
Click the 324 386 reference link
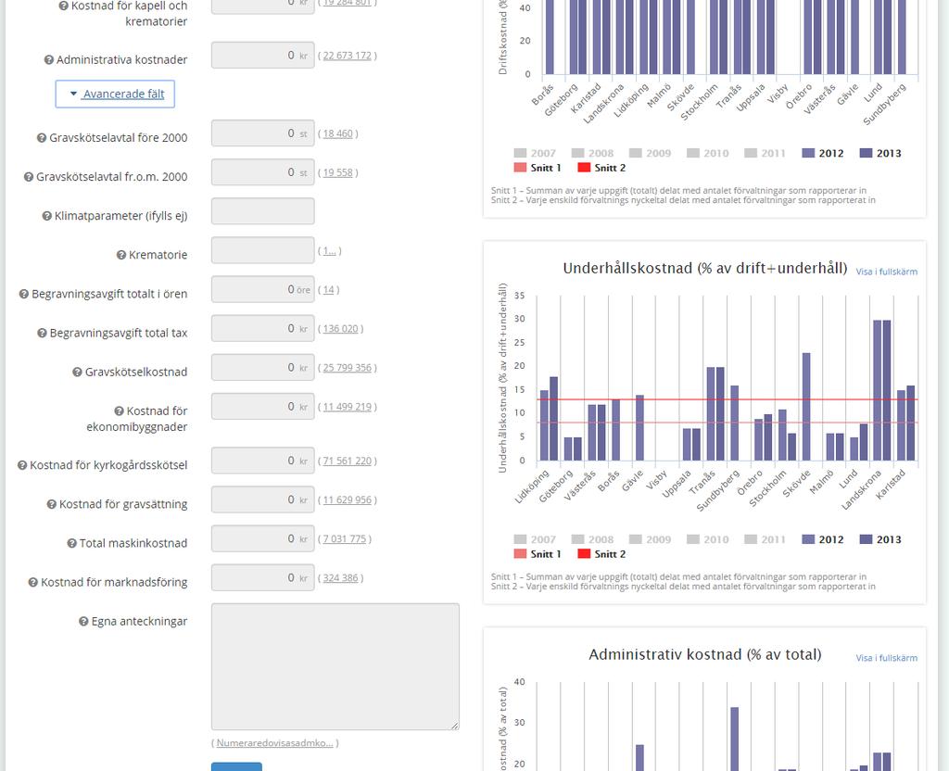coord(340,578)
